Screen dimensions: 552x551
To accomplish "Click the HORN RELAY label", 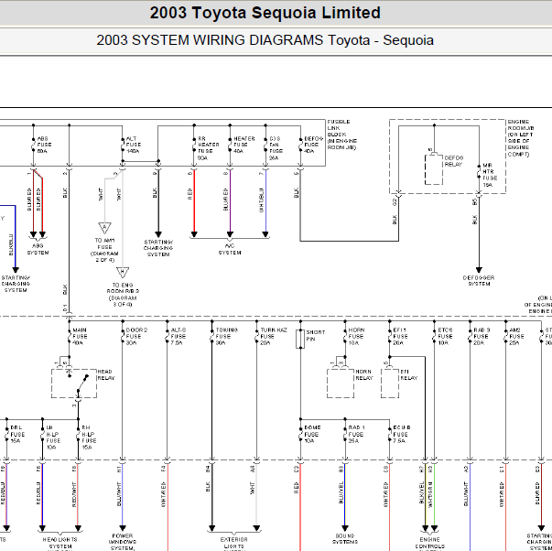I will (364, 374).
